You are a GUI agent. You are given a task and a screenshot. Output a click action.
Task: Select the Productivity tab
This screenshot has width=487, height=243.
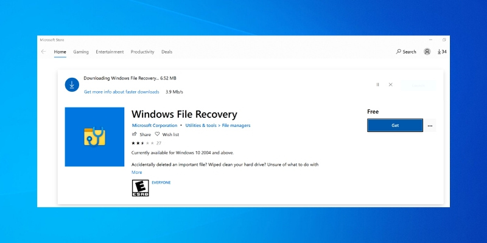pyautogui.click(x=142, y=52)
